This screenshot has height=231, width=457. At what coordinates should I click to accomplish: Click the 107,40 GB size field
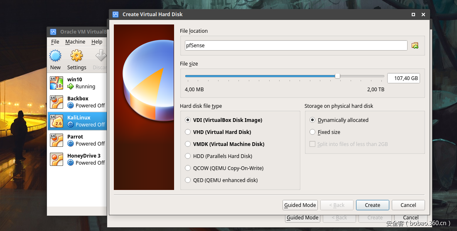403,78
